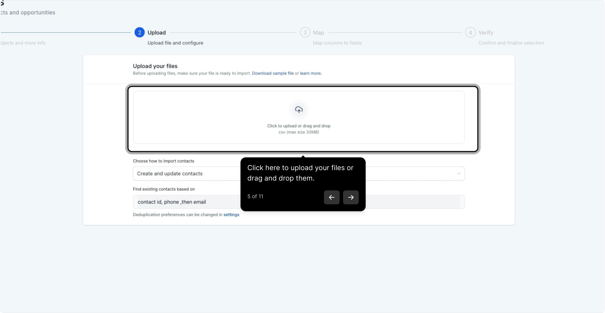Click the Confirm and finalize selection subtitle
The image size is (605, 313).
click(x=511, y=43)
